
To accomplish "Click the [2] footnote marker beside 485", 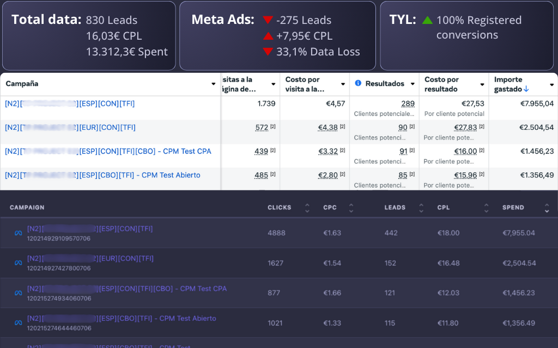I will (x=272, y=174).
